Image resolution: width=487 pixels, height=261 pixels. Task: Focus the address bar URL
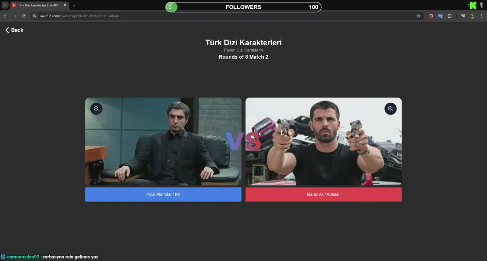tap(79, 16)
